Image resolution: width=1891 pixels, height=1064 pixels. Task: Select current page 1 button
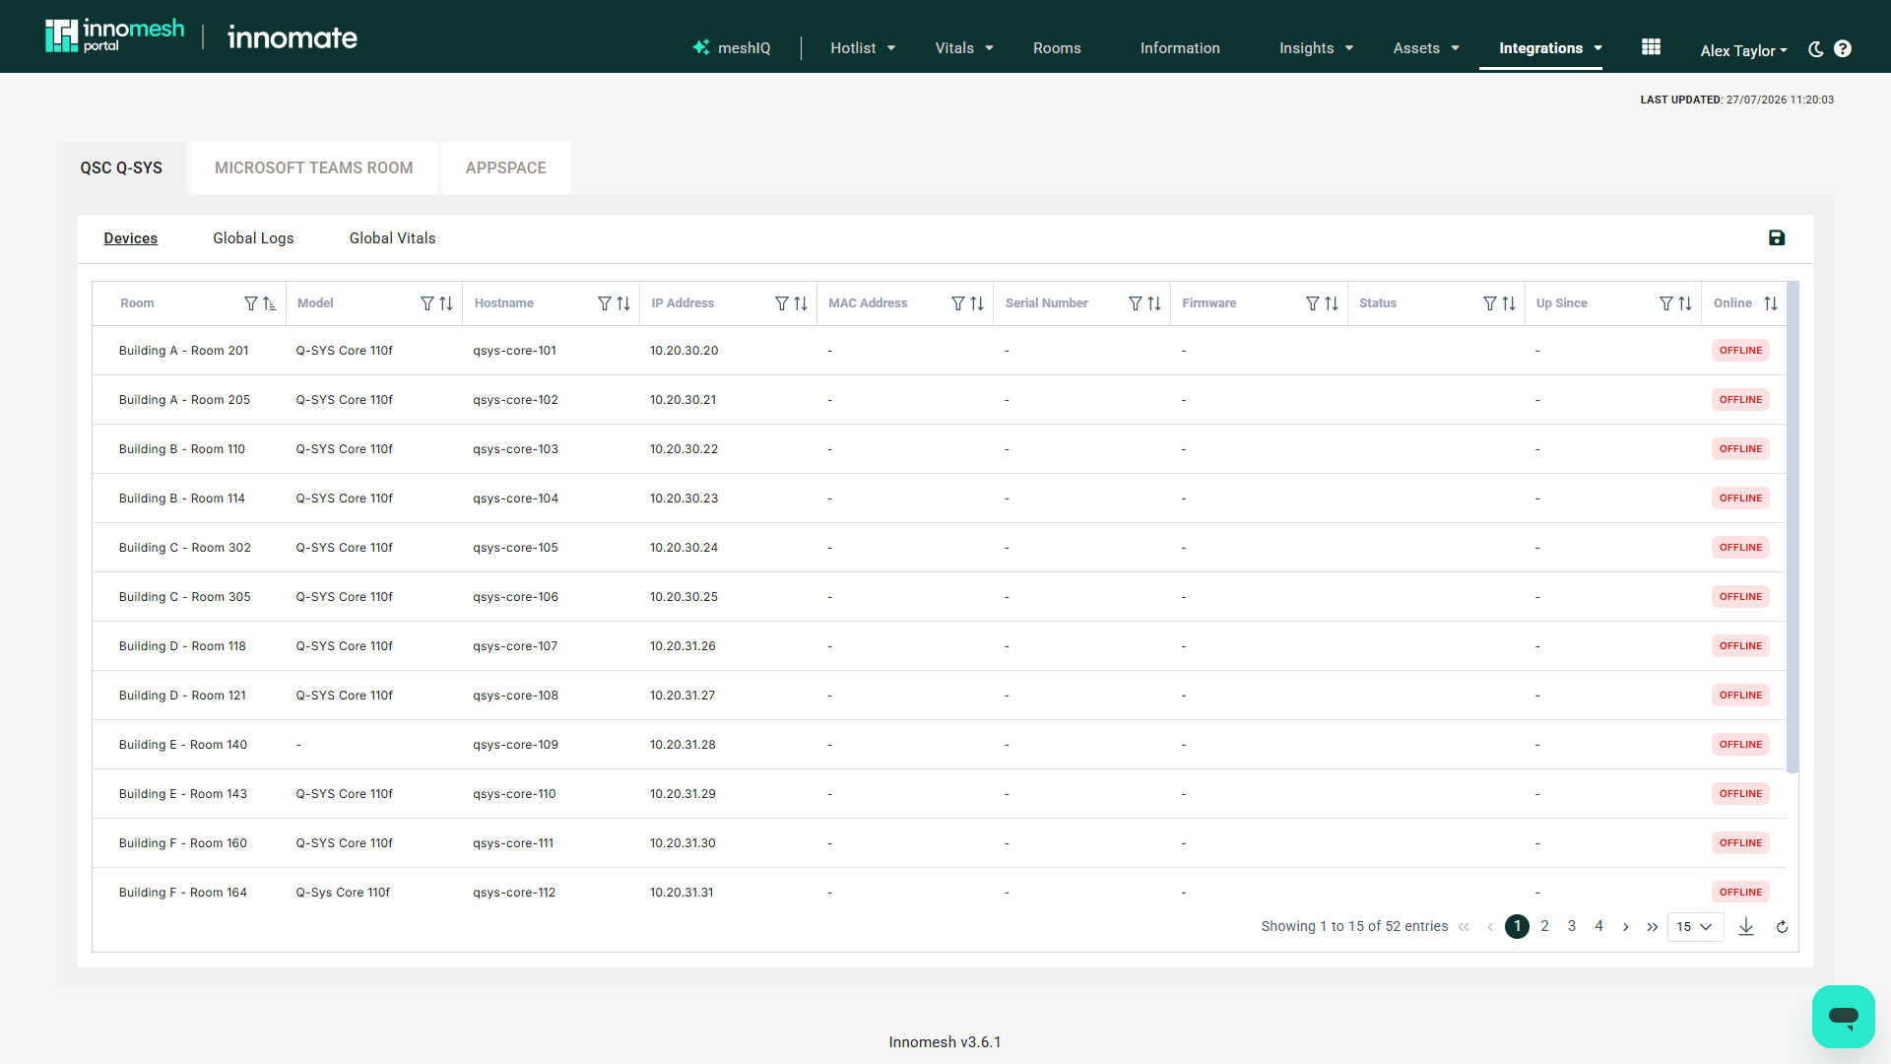click(x=1518, y=926)
